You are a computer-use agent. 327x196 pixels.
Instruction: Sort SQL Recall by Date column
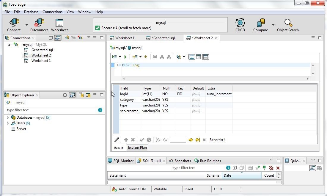[241, 175]
